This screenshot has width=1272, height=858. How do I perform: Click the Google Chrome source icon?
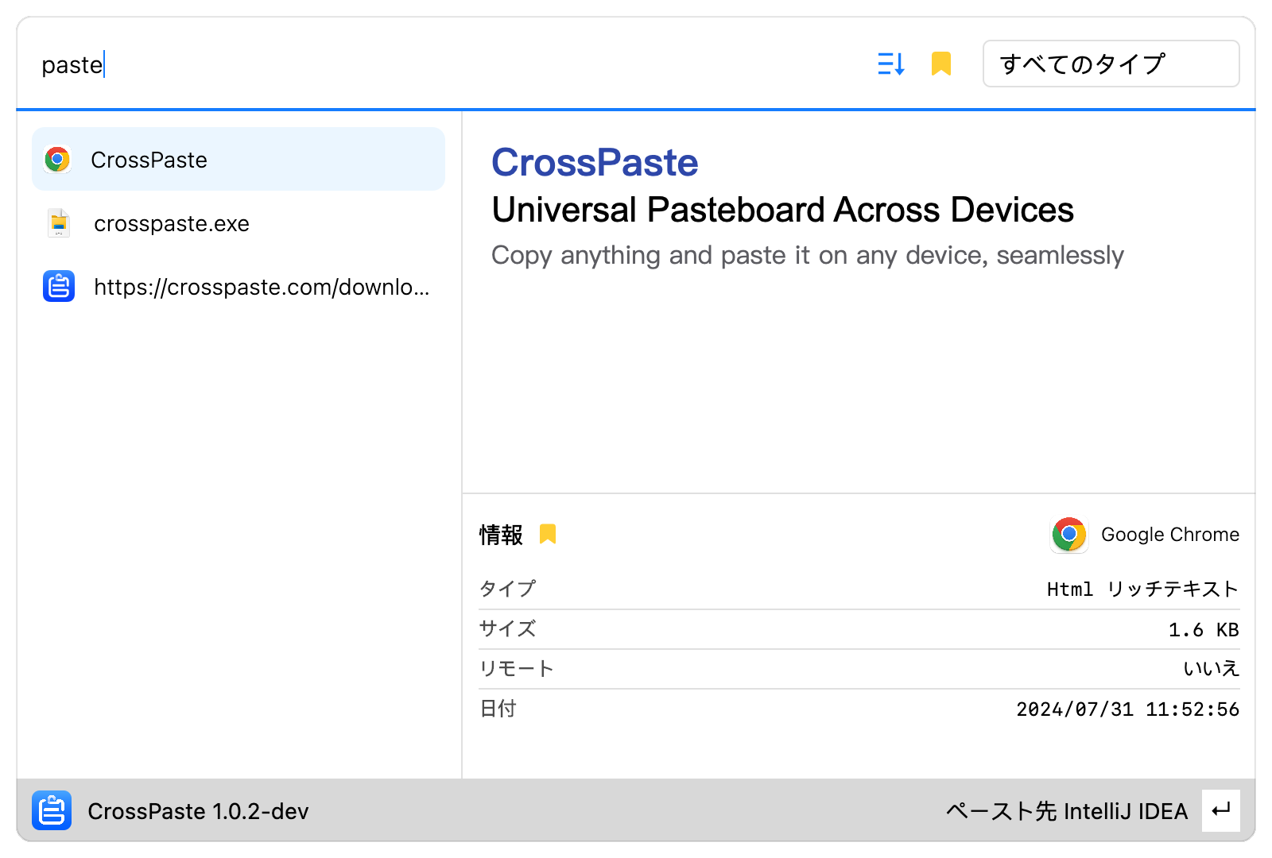(x=1069, y=535)
